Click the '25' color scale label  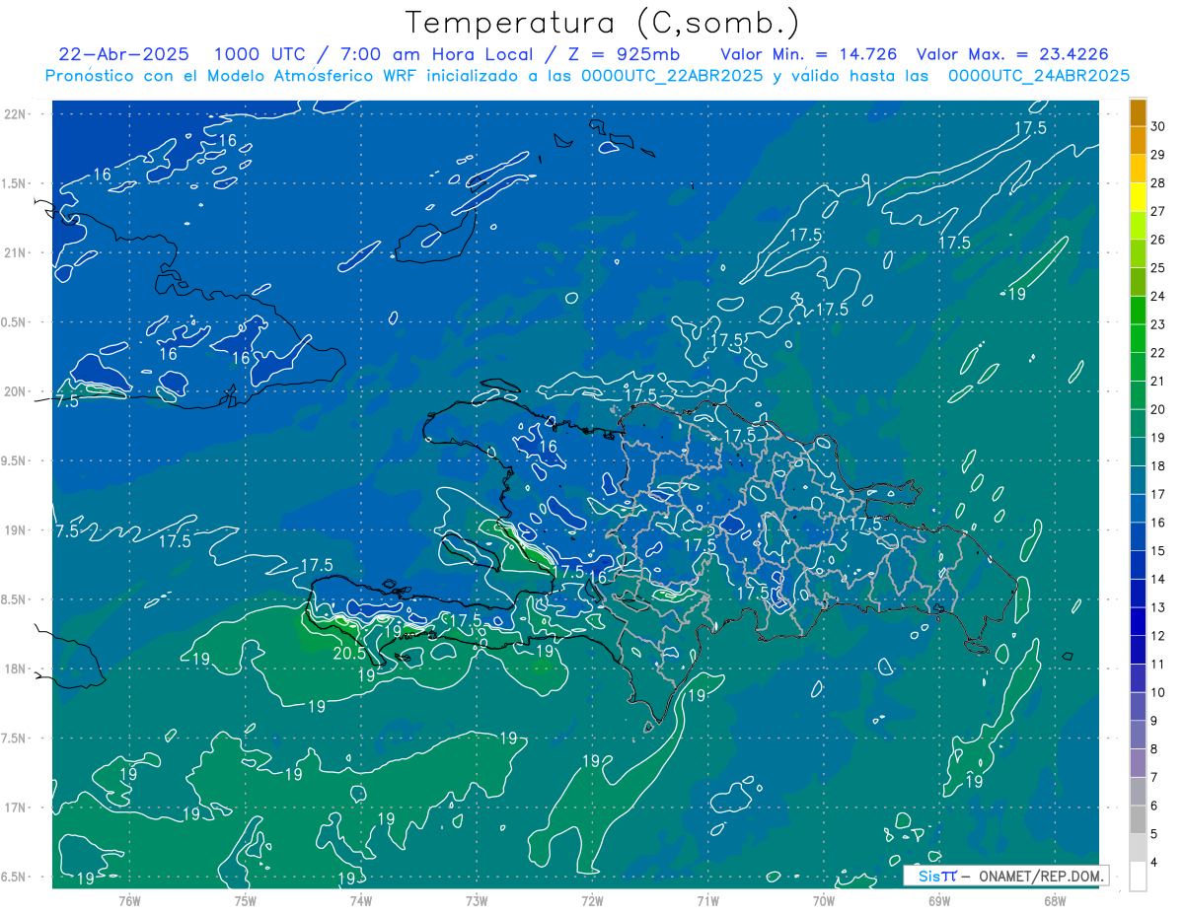pos(1158,268)
